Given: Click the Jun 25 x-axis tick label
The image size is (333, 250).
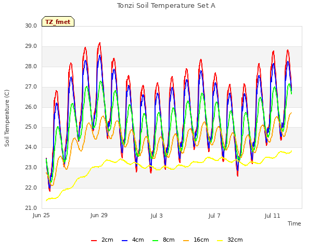Looking at the screenshot, I should tap(41, 216).
